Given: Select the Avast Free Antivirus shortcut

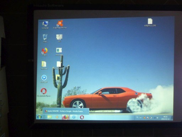Looking at the screenshot, I should pyautogui.click(x=60, y=24).
